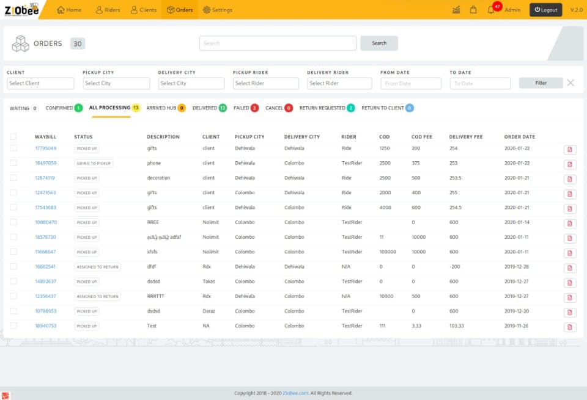Open PDF for waybill 18940753
Viewport: 587px width, 400px height.
click(x=570, y=327)
